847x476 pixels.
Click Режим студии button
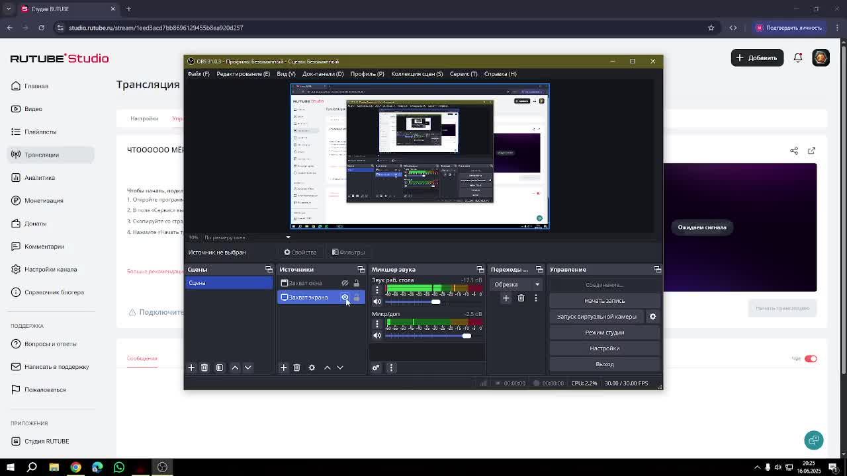tap(604, 333)
